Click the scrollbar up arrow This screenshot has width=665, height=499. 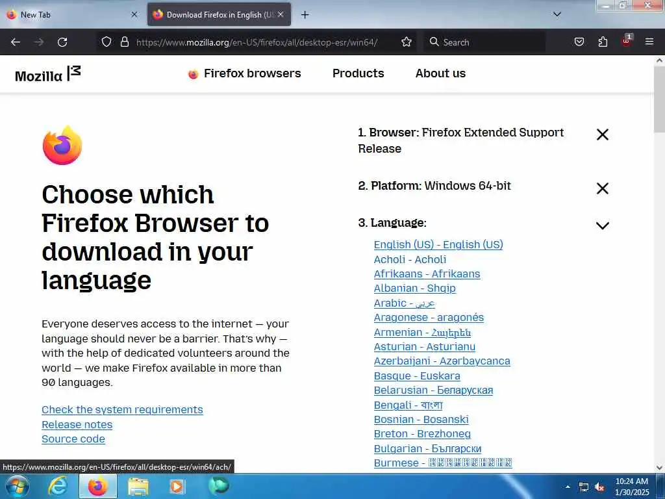(659, 60)
